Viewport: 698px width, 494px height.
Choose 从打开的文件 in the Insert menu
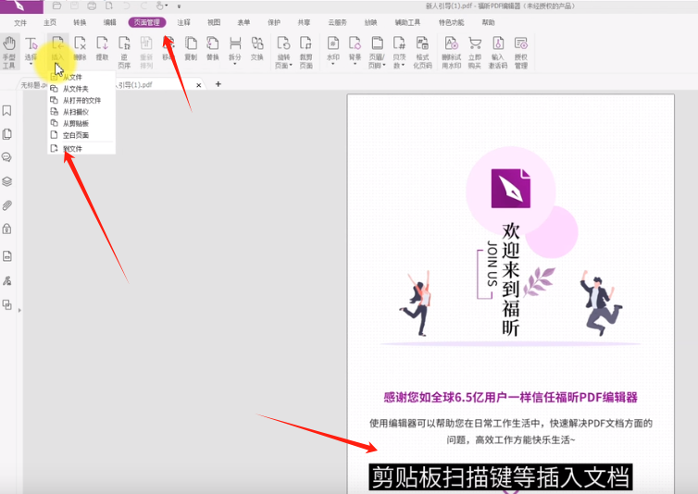(x=81, y=100)
